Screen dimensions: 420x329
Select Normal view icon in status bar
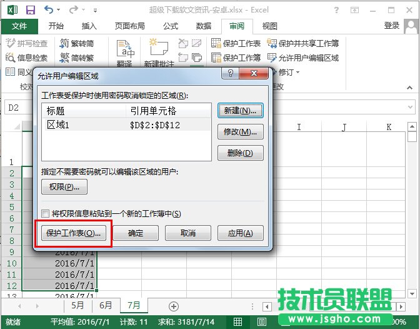[x=237, y=322]
